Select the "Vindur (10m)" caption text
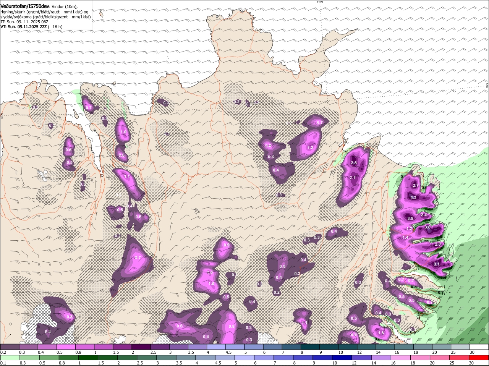 [64, 6]
